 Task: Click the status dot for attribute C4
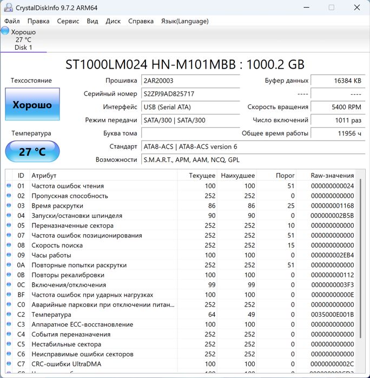[9, 334]
